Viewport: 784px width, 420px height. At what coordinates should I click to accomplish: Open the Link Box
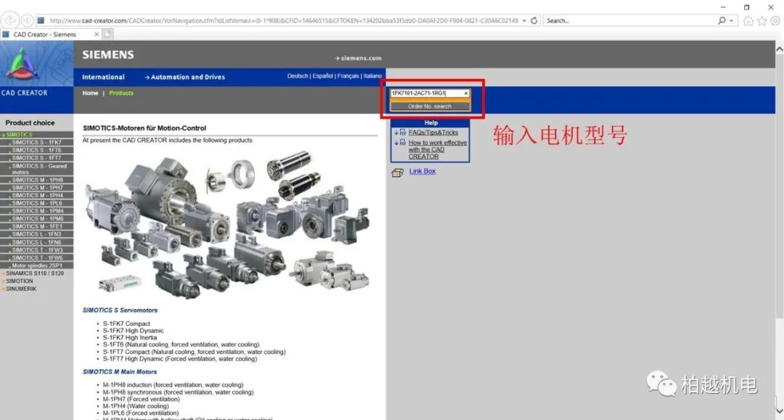point(422,171)
